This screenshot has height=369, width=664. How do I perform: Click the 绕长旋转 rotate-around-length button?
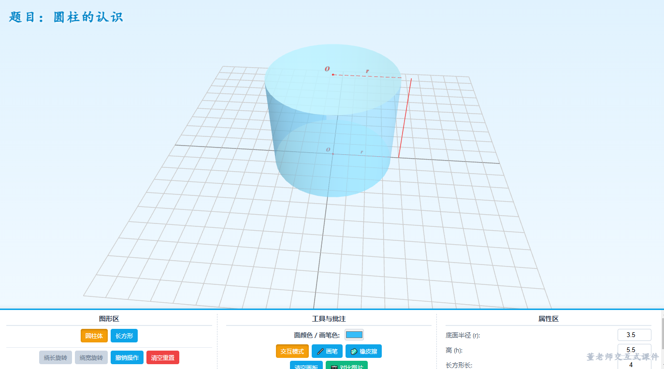tap(56, 357)
